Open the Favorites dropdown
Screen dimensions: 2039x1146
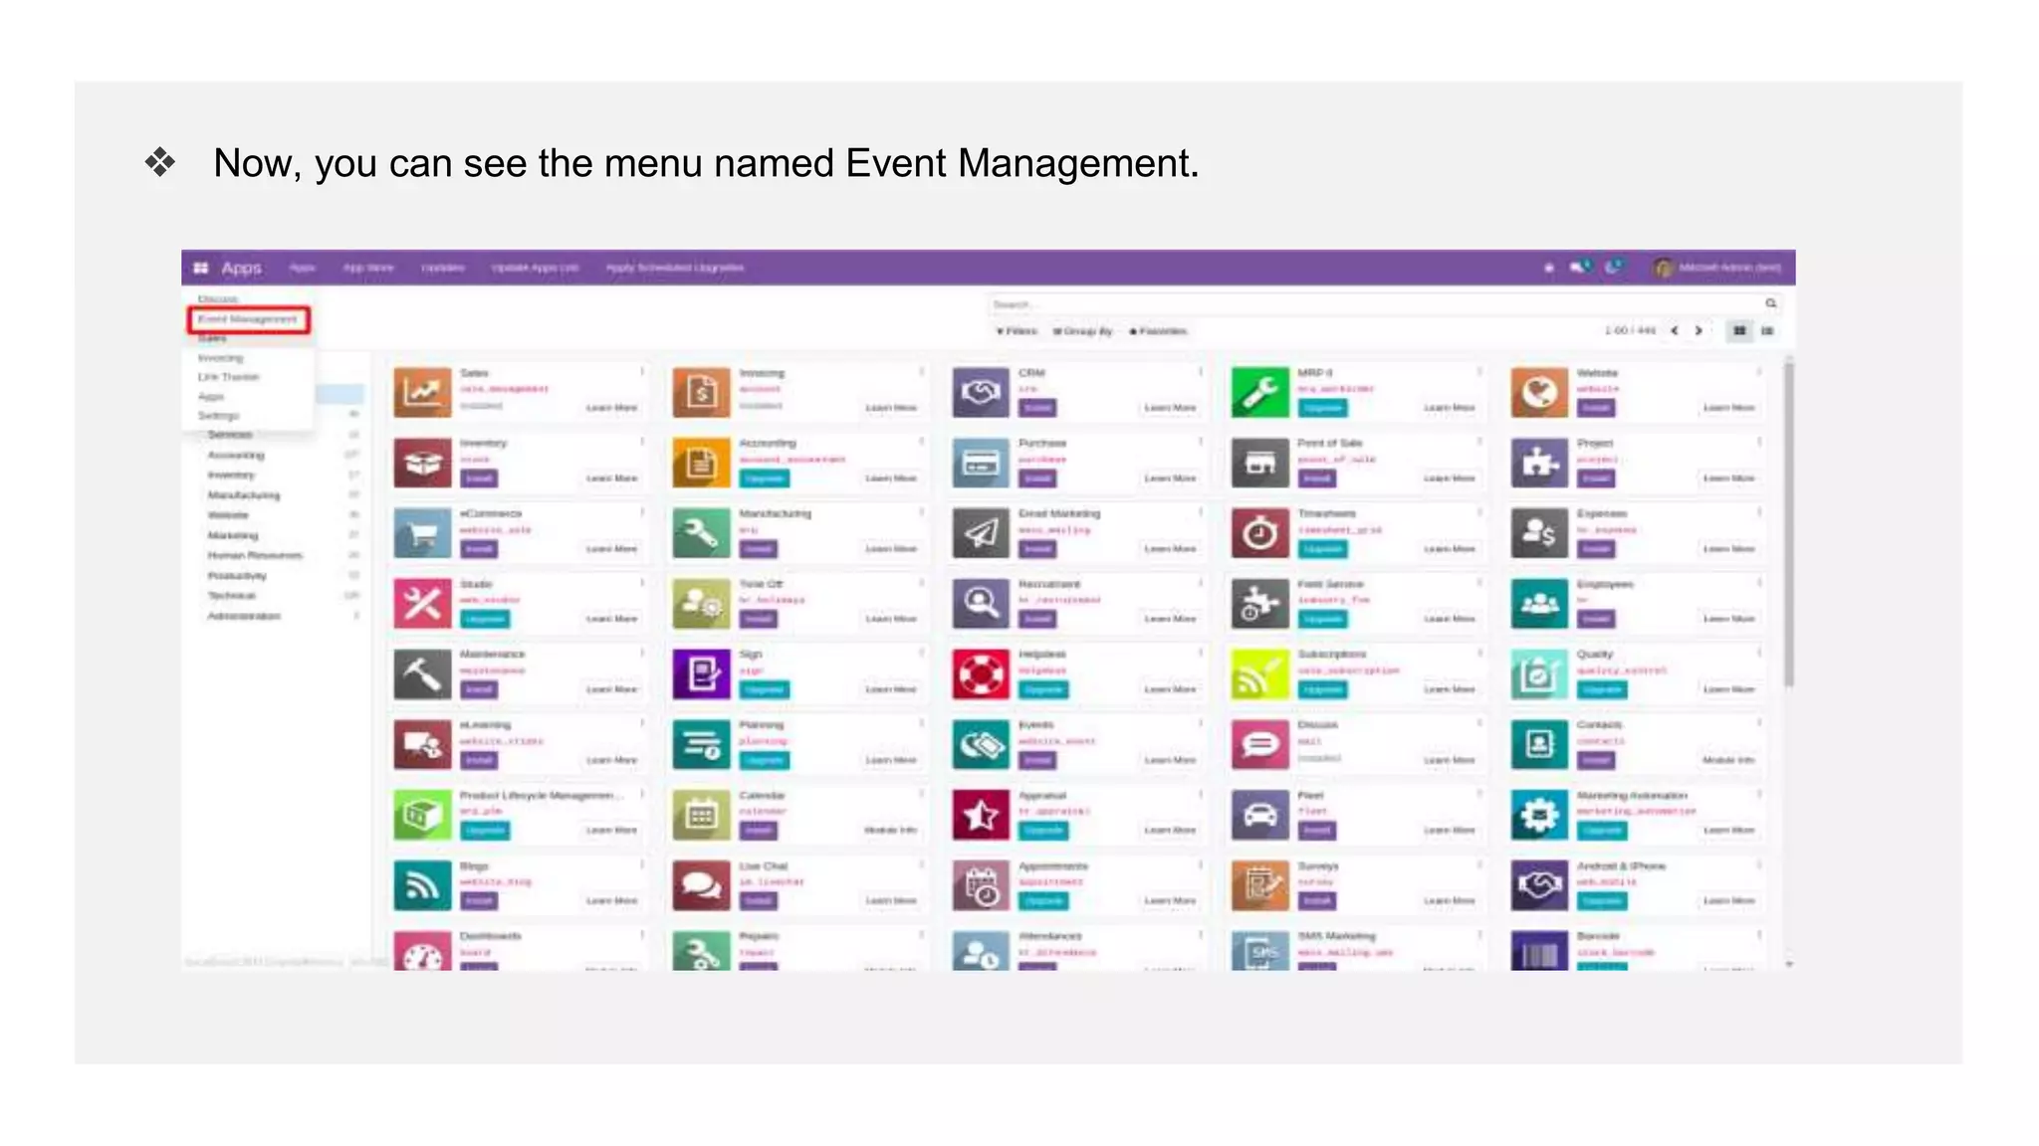click(1158, 331)
